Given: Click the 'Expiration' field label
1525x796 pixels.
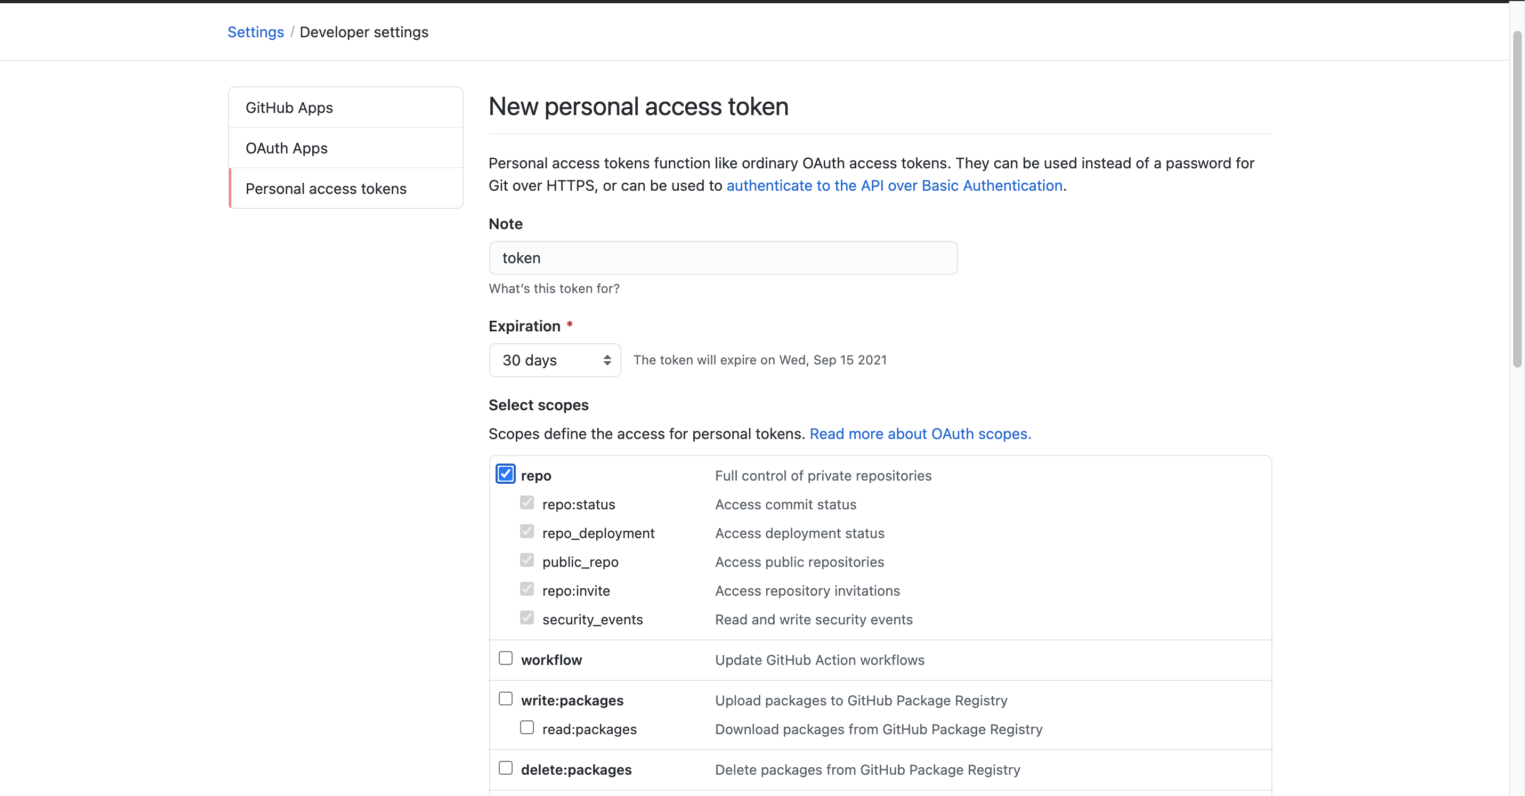Looking at the screenshot, I should point(524,326).
